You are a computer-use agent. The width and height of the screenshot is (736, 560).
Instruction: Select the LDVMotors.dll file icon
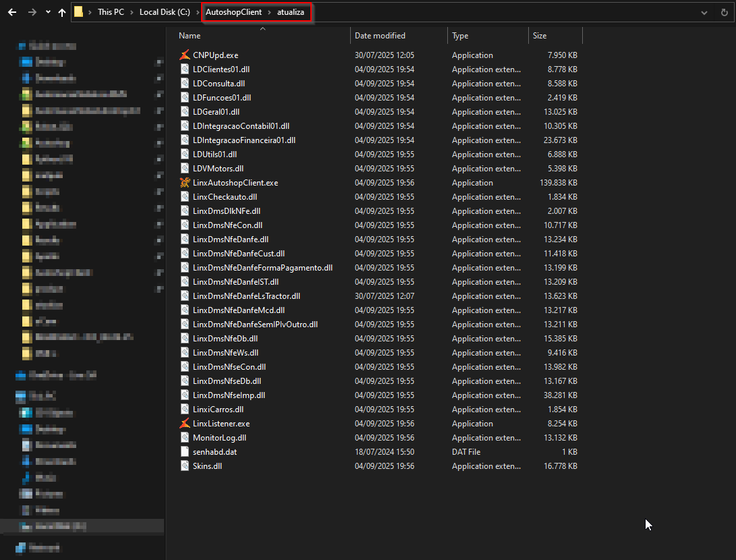coord(185,168)
